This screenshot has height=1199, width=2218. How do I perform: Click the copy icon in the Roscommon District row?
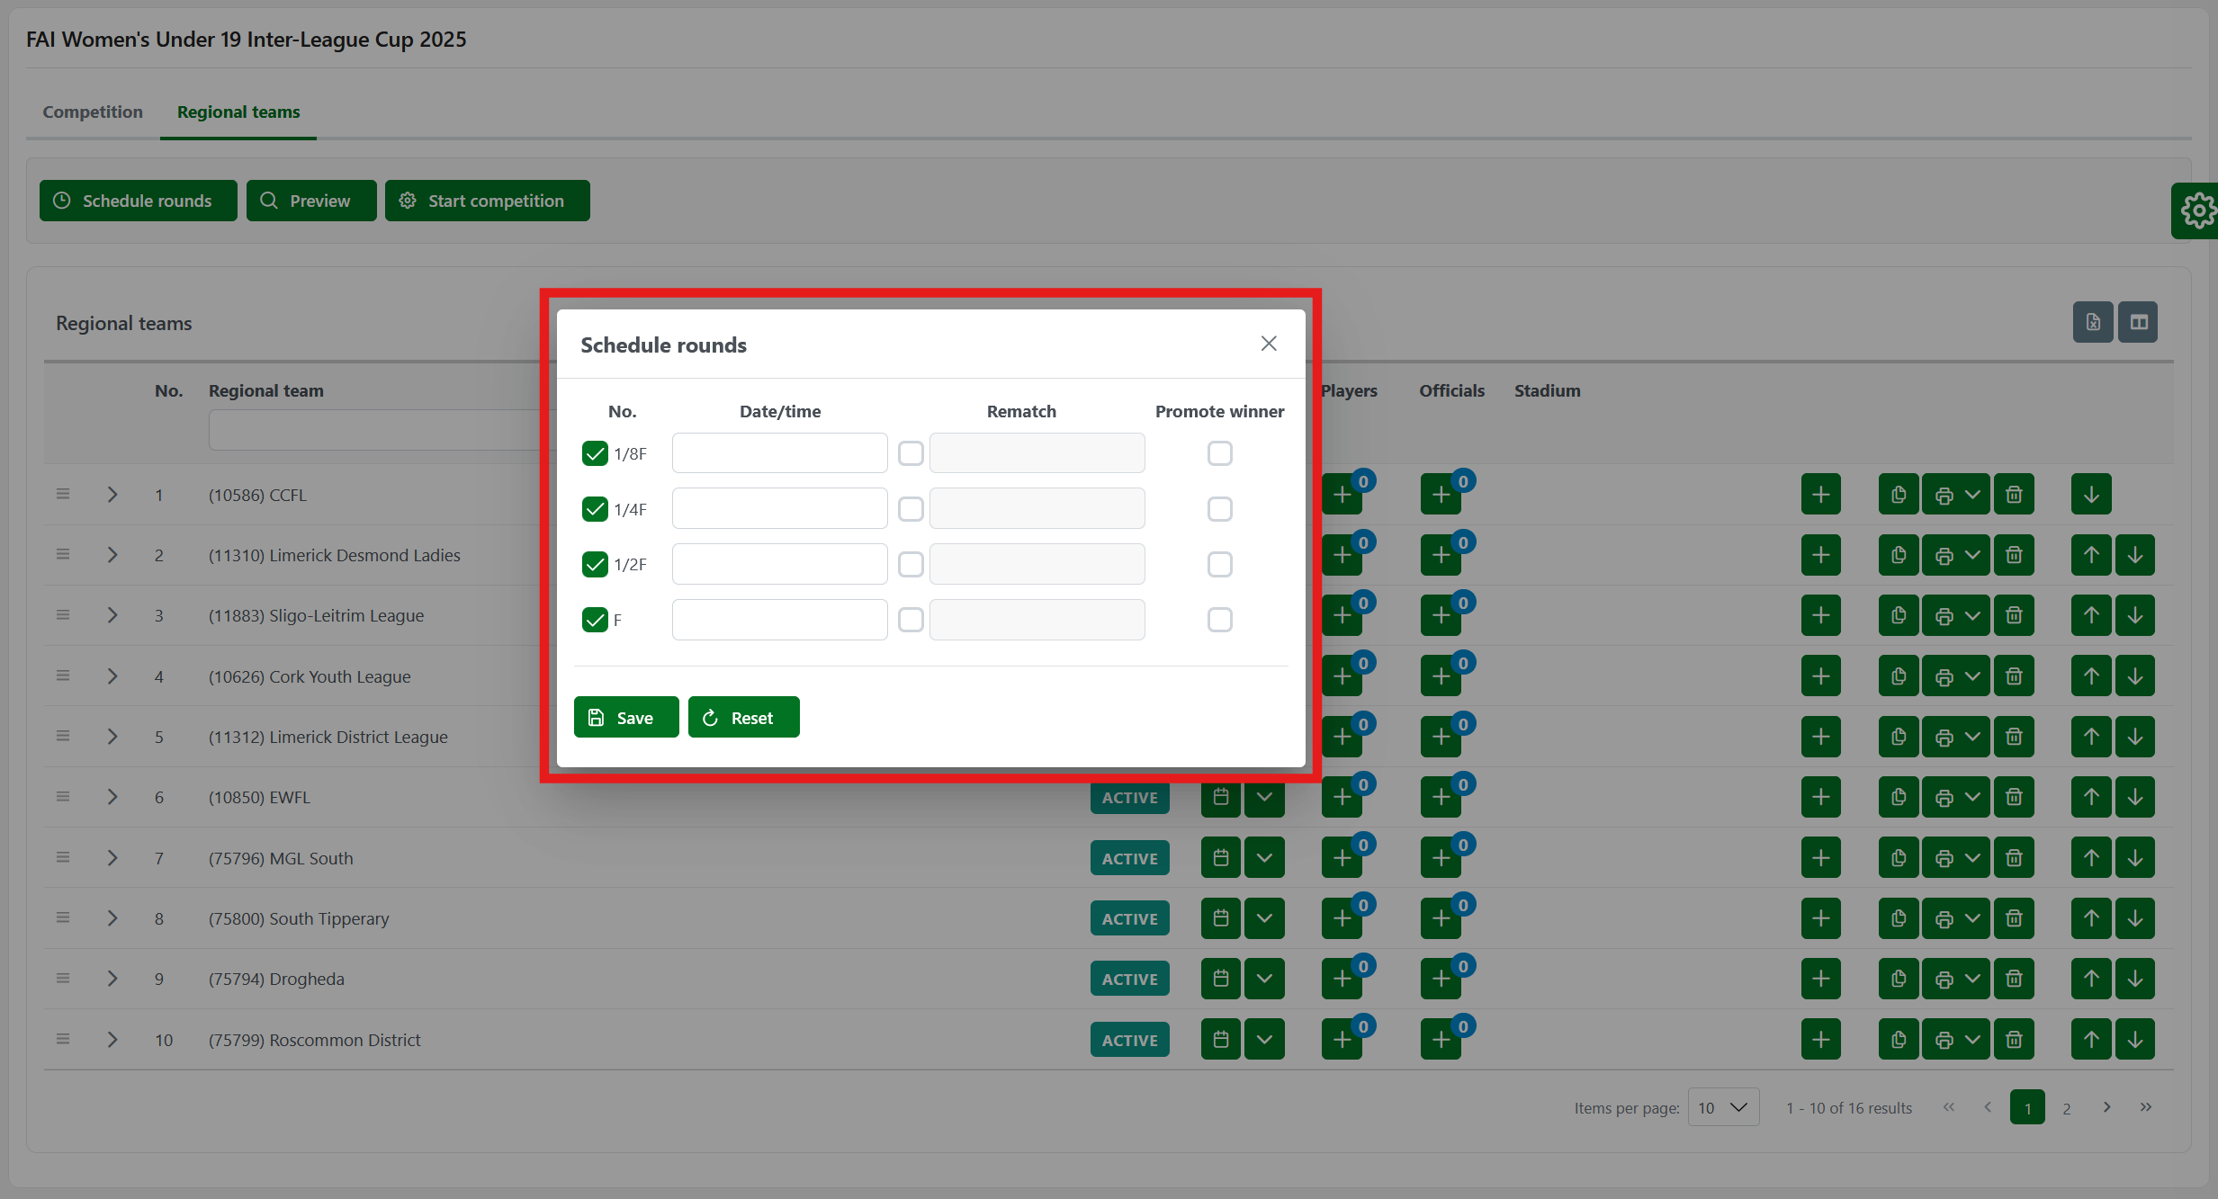pyautogui.click(x=1899, y=1040)
